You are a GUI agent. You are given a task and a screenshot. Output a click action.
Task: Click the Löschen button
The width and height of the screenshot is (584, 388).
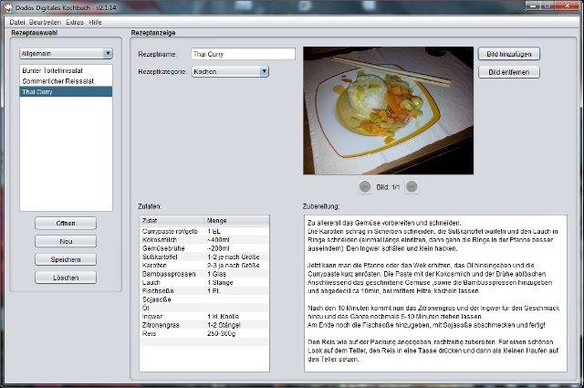pyautogui.click(x=66, y=278)
